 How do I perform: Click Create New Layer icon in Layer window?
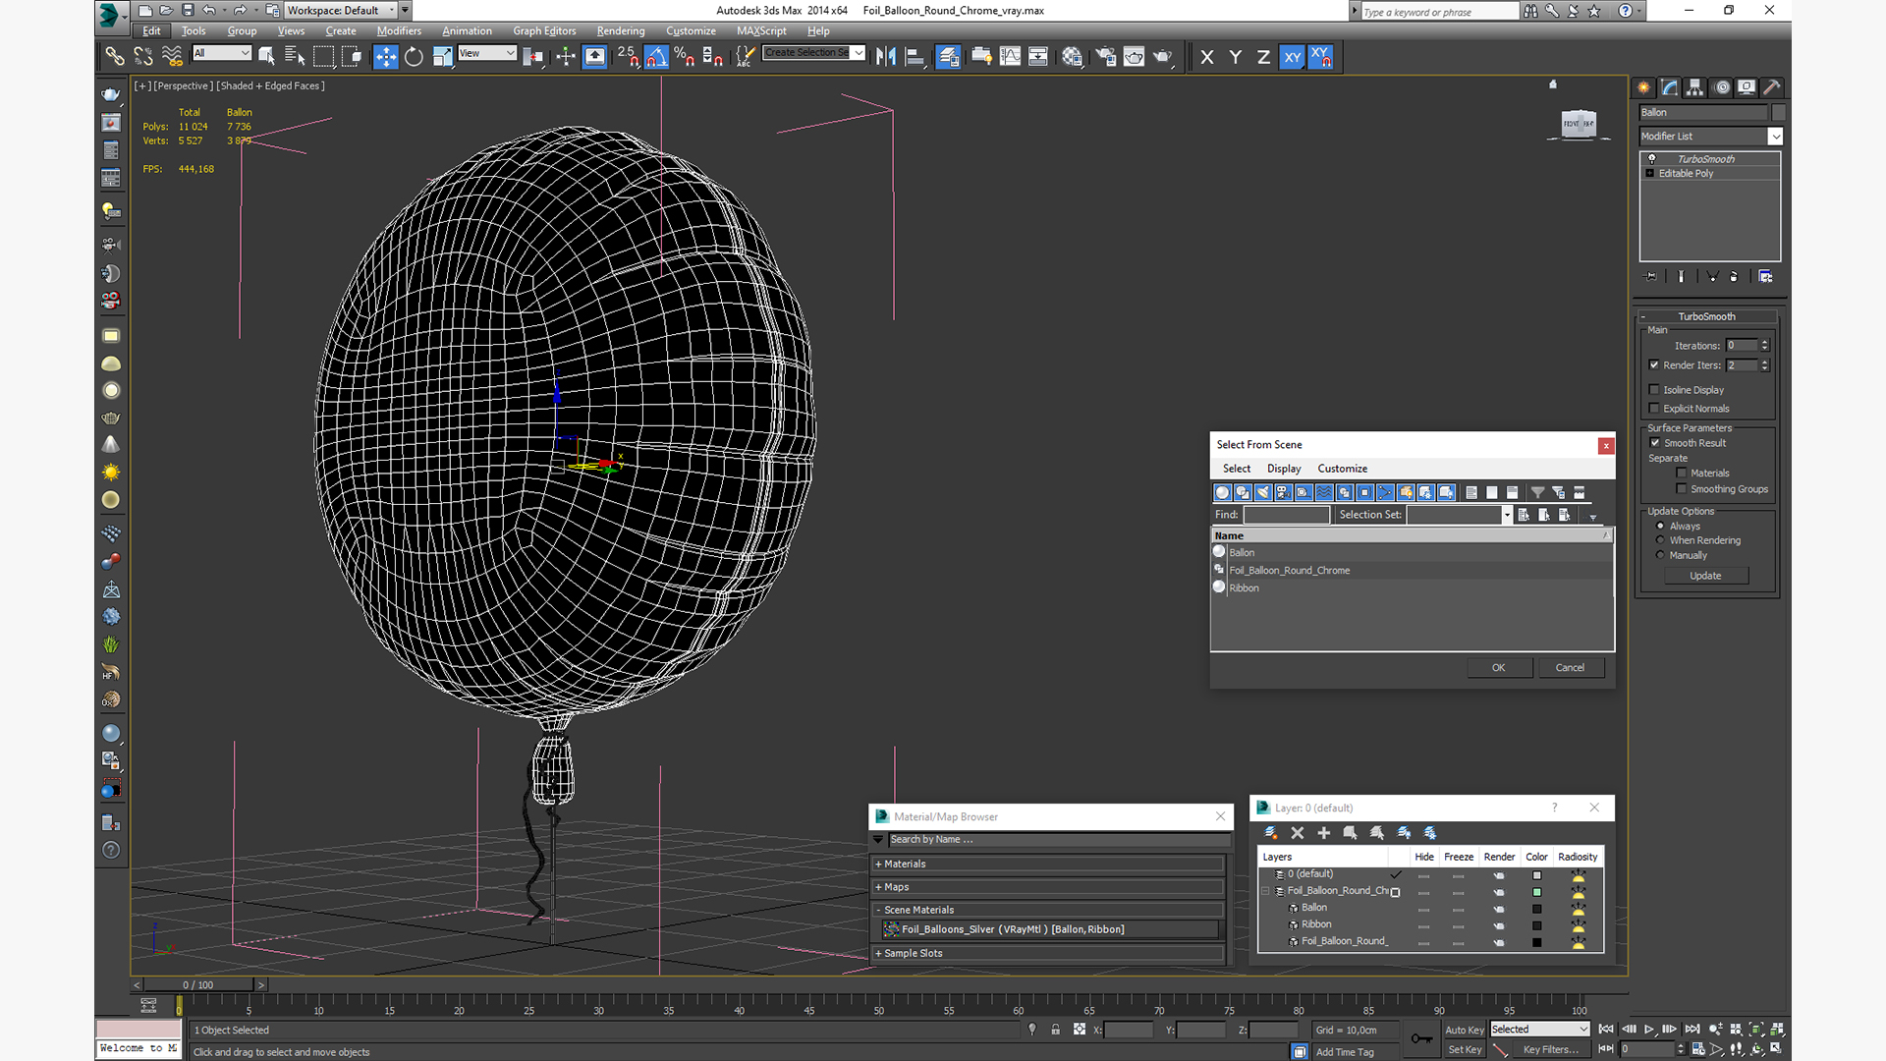click(x=1270, y=833)
